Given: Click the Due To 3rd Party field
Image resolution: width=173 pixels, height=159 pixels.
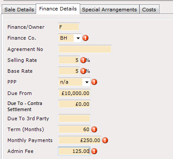Looking at the screenshot, I should coord(74,118).
